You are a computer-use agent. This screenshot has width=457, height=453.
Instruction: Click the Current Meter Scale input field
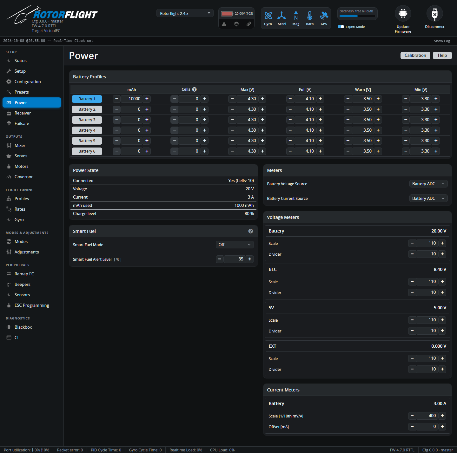coord(427,416)
